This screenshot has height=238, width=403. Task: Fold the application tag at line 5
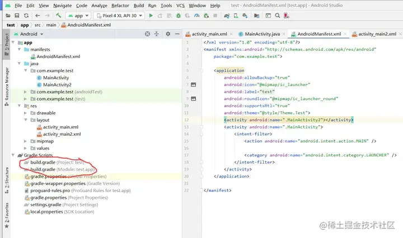pyautogui.click(x=201, y=70)
